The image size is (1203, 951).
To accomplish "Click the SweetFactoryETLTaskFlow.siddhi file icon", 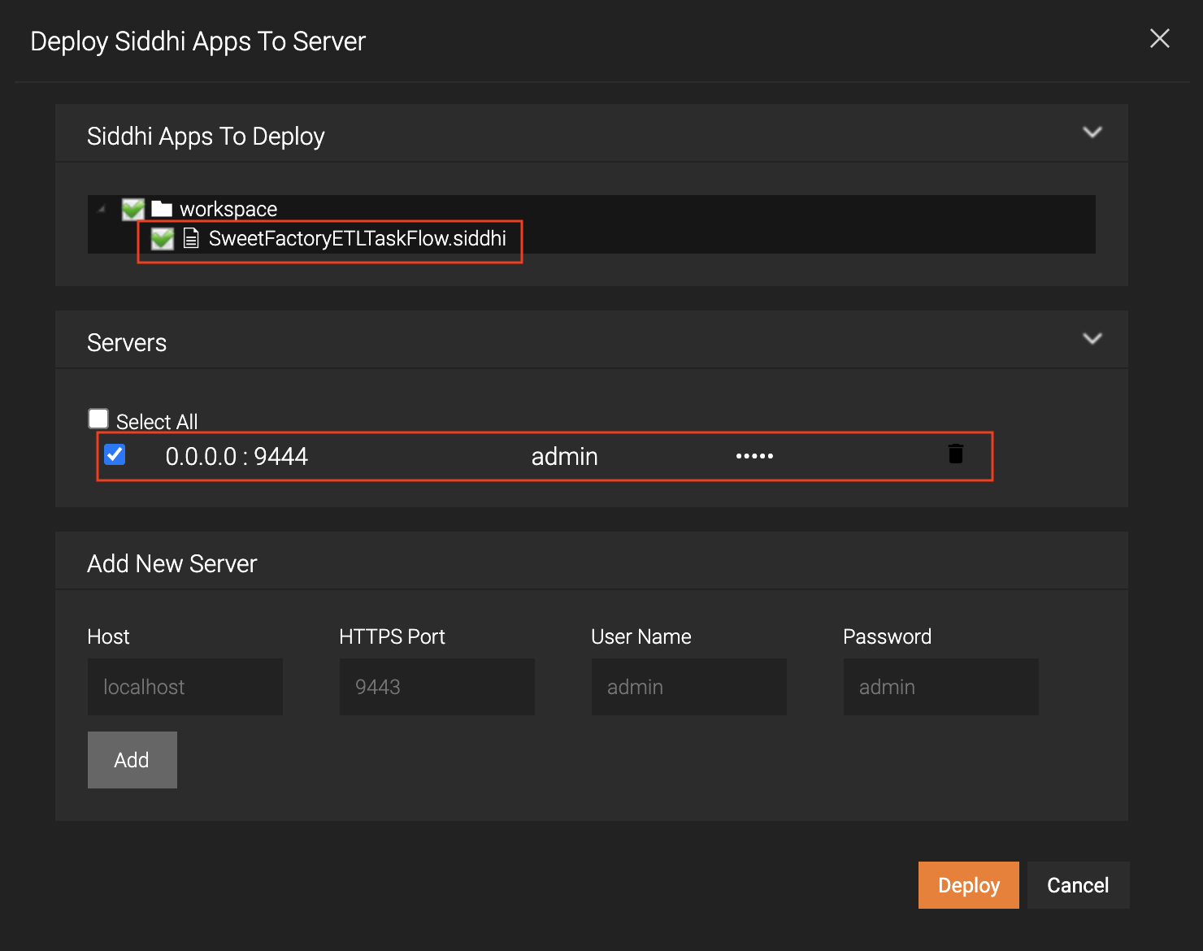I will click(191, 238).
